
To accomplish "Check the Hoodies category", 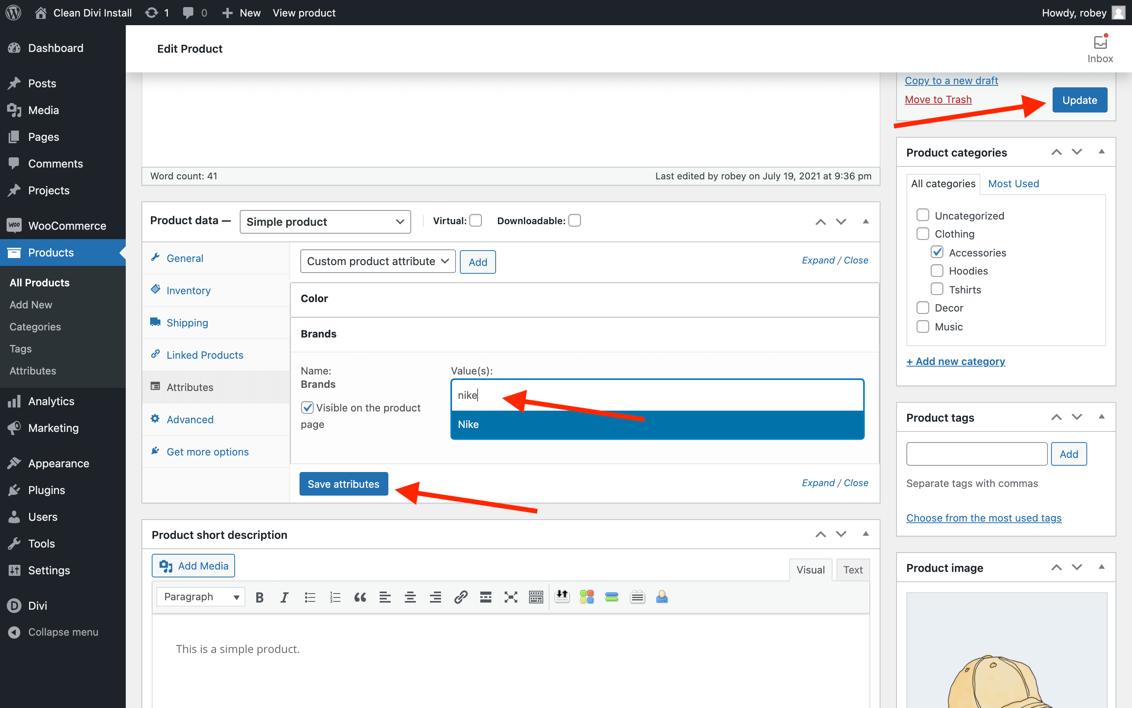I will coord(937,271).
